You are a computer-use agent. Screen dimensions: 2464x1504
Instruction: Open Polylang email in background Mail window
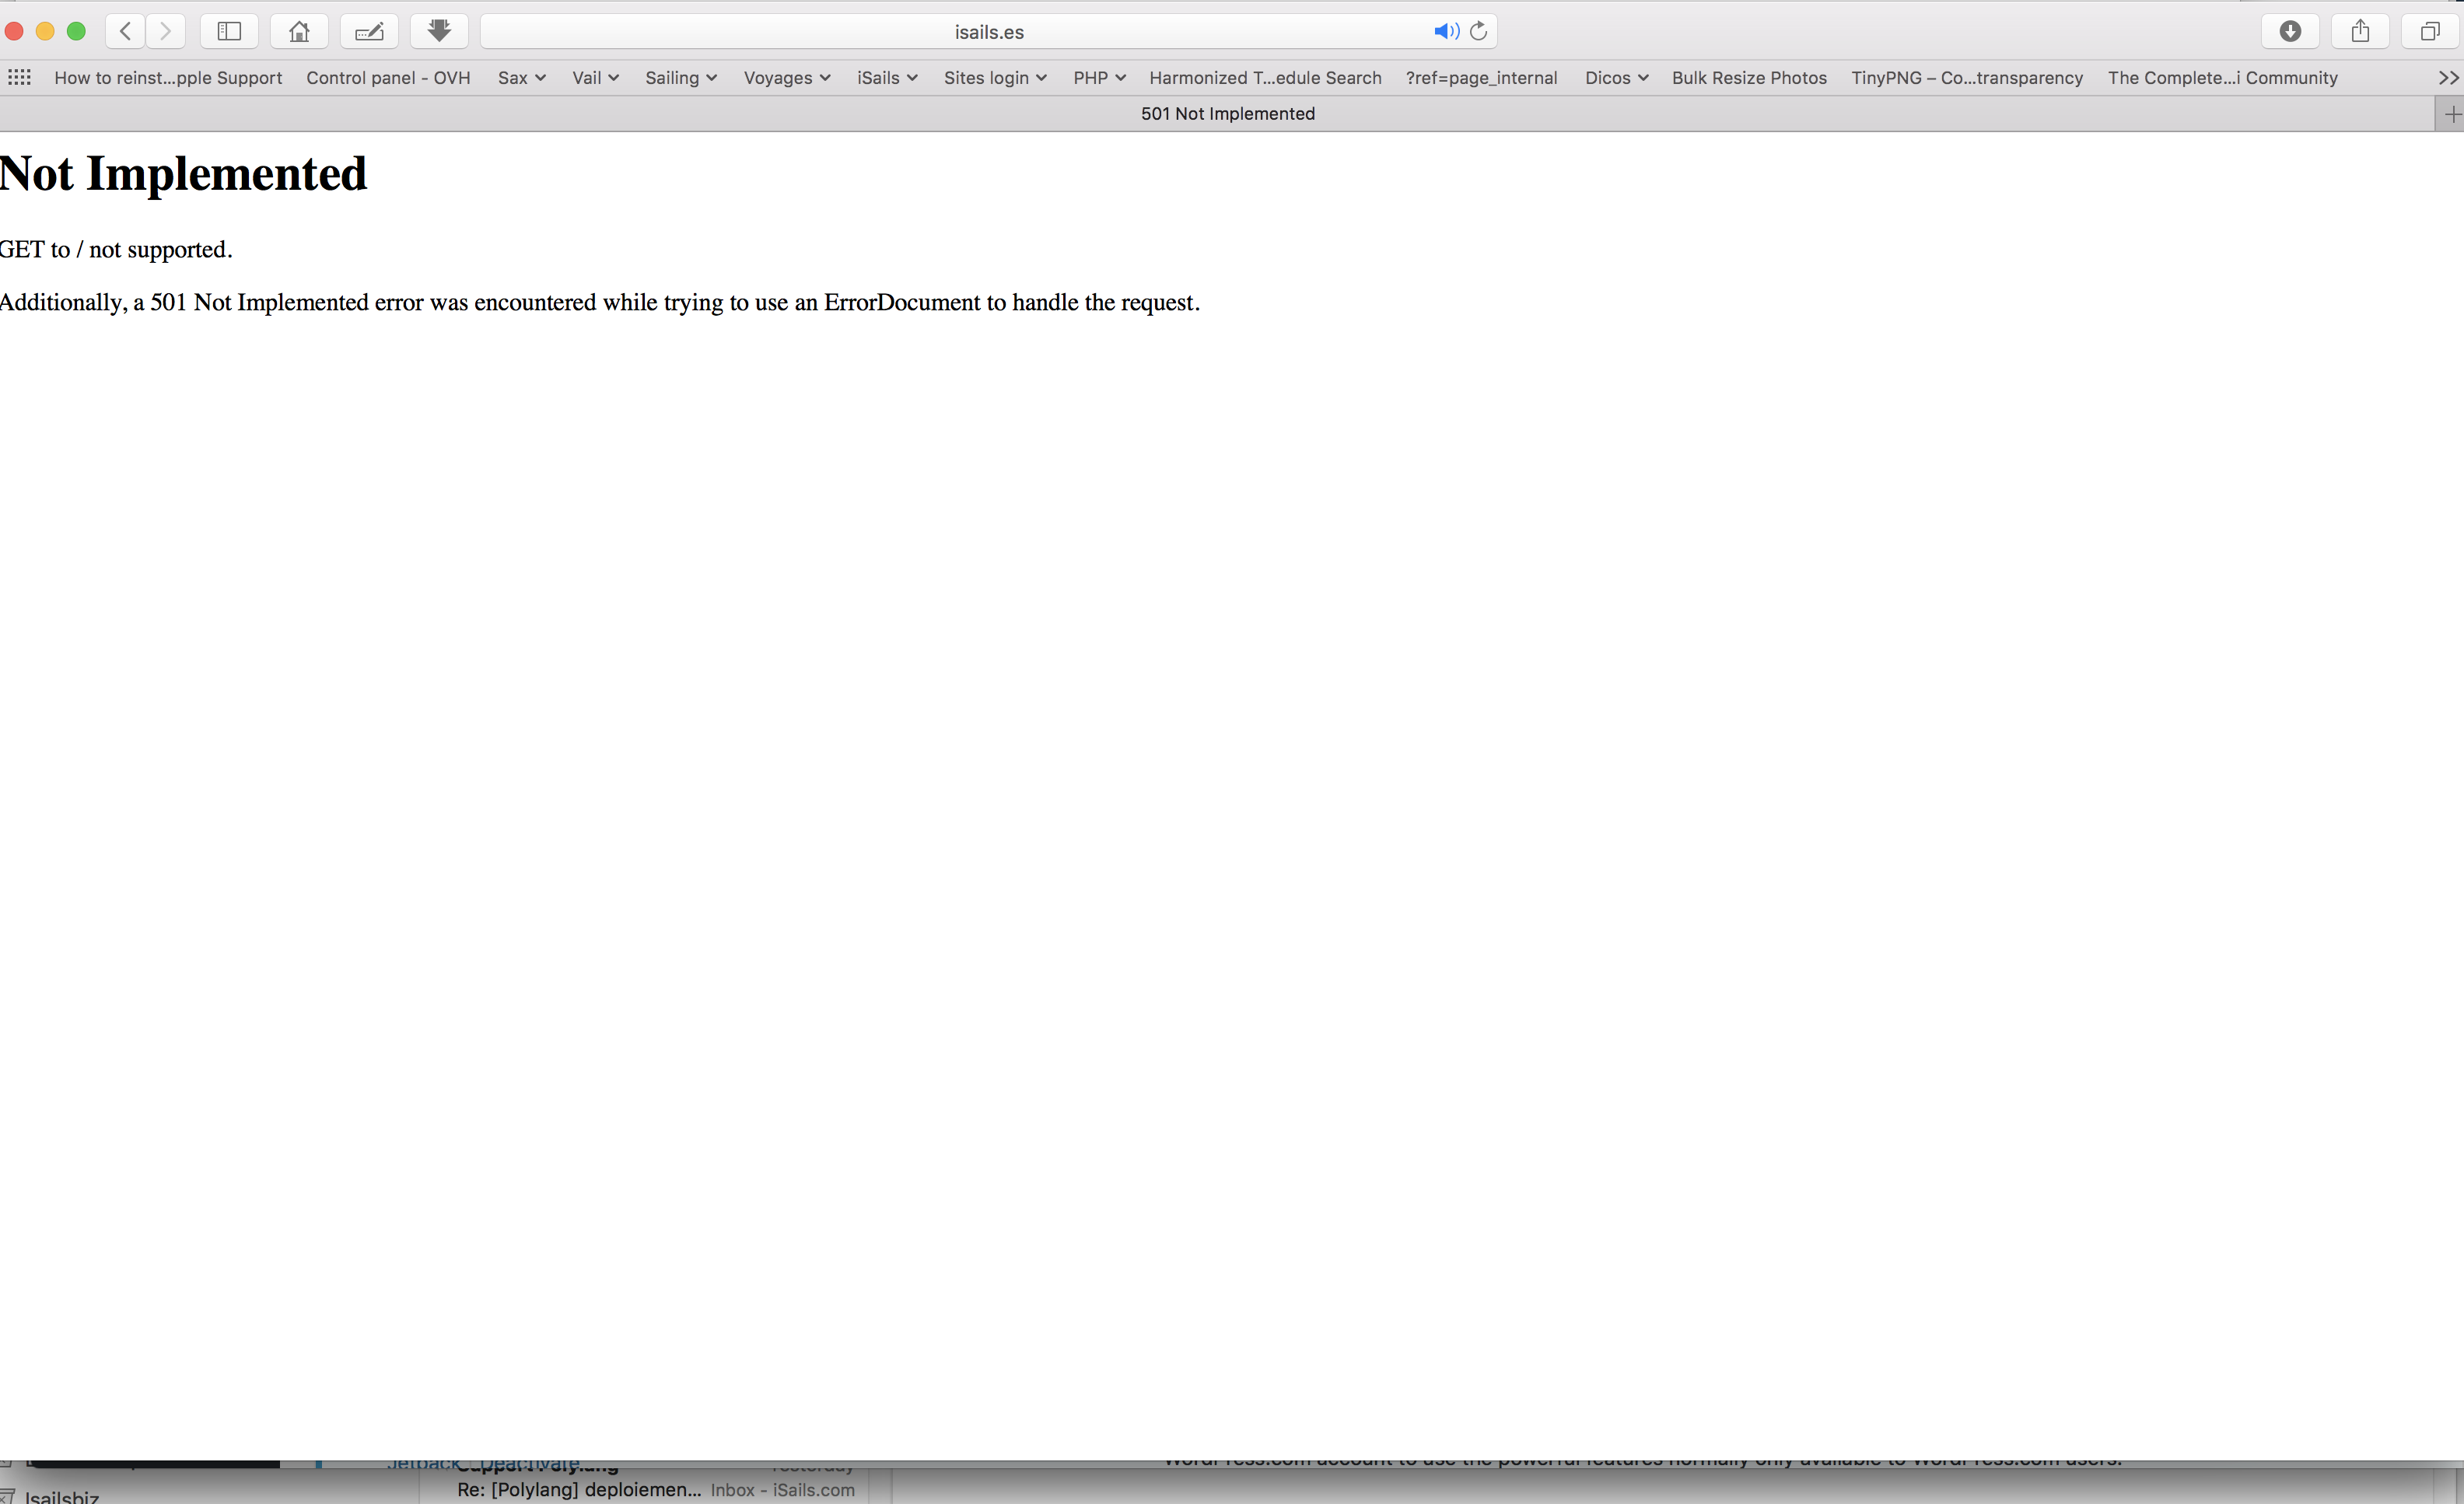[656, 1489]
